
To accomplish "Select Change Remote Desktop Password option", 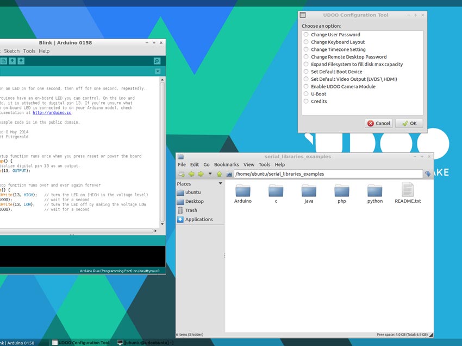I will (x=345, y=57).
